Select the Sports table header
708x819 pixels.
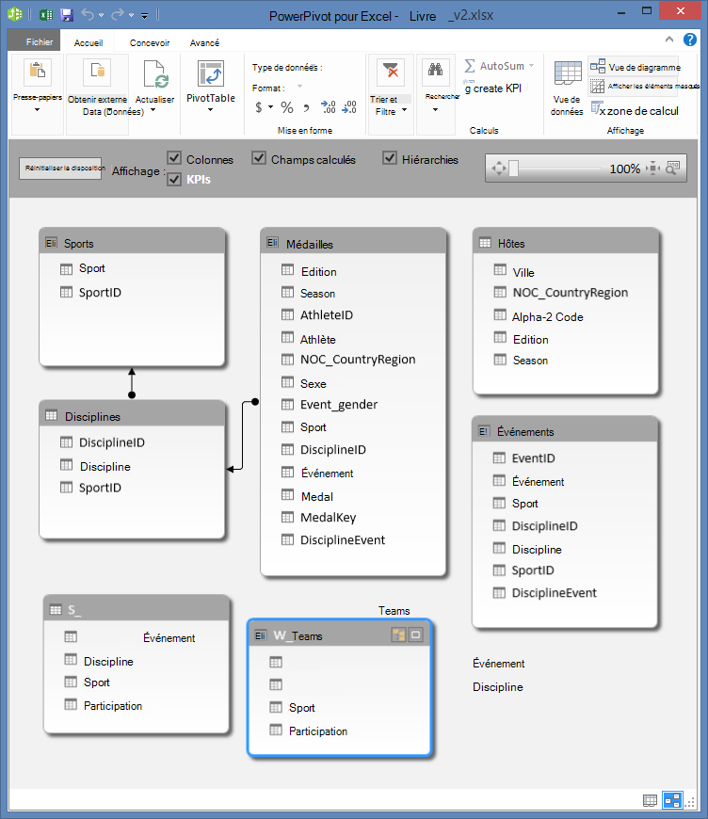coord(132,242)
